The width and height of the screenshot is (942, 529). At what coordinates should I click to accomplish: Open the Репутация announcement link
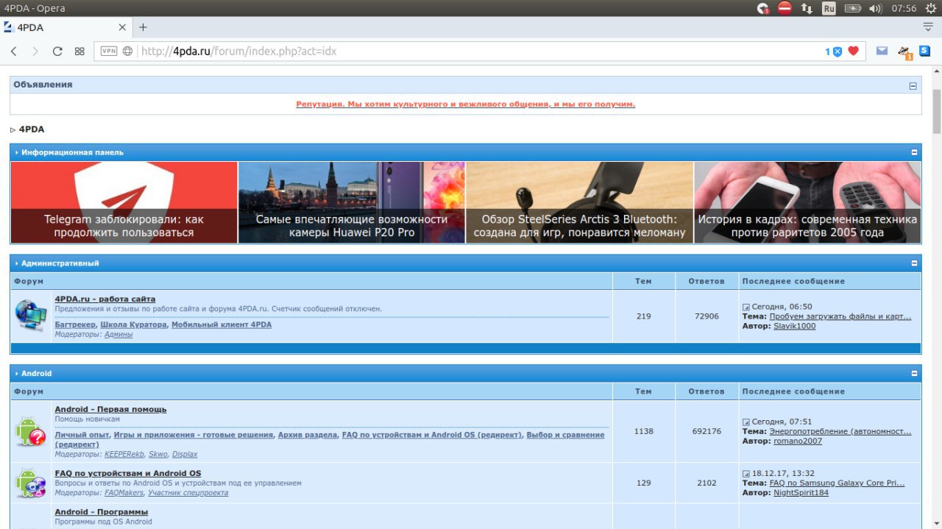[x=466, y=104]
